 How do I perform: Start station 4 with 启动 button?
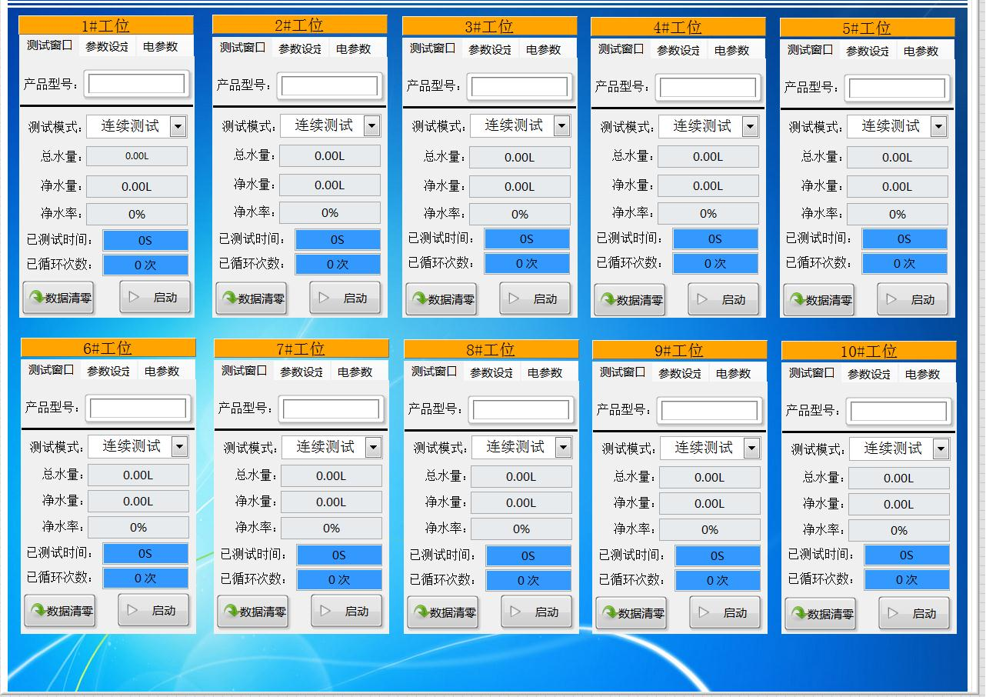723,300
